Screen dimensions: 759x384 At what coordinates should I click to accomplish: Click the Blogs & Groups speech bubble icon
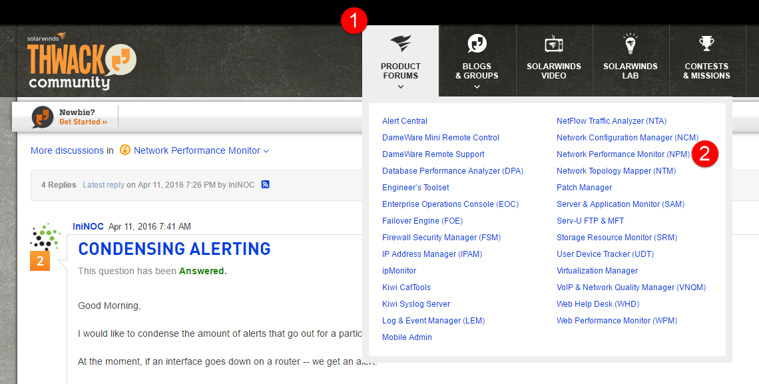pyautogui.click(x=477, y=44)
